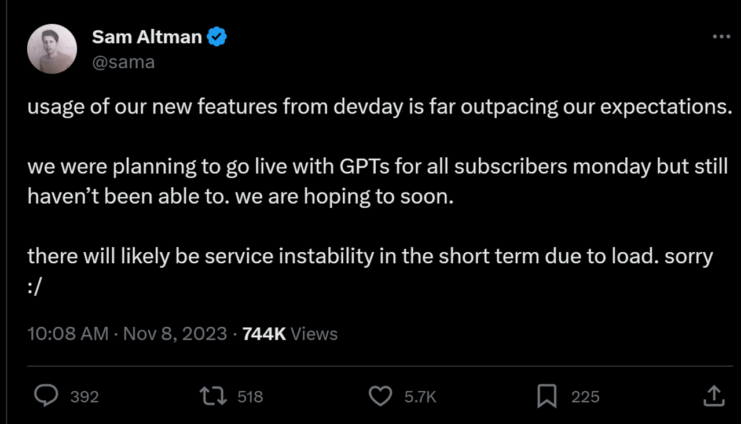Like the tweet with heart icon
Viewport: 741px width, 424px height.
click(x=380, y=396)
